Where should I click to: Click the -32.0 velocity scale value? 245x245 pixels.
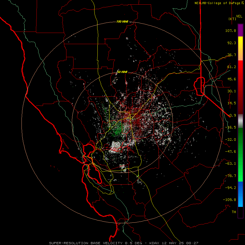coord(231,140)
